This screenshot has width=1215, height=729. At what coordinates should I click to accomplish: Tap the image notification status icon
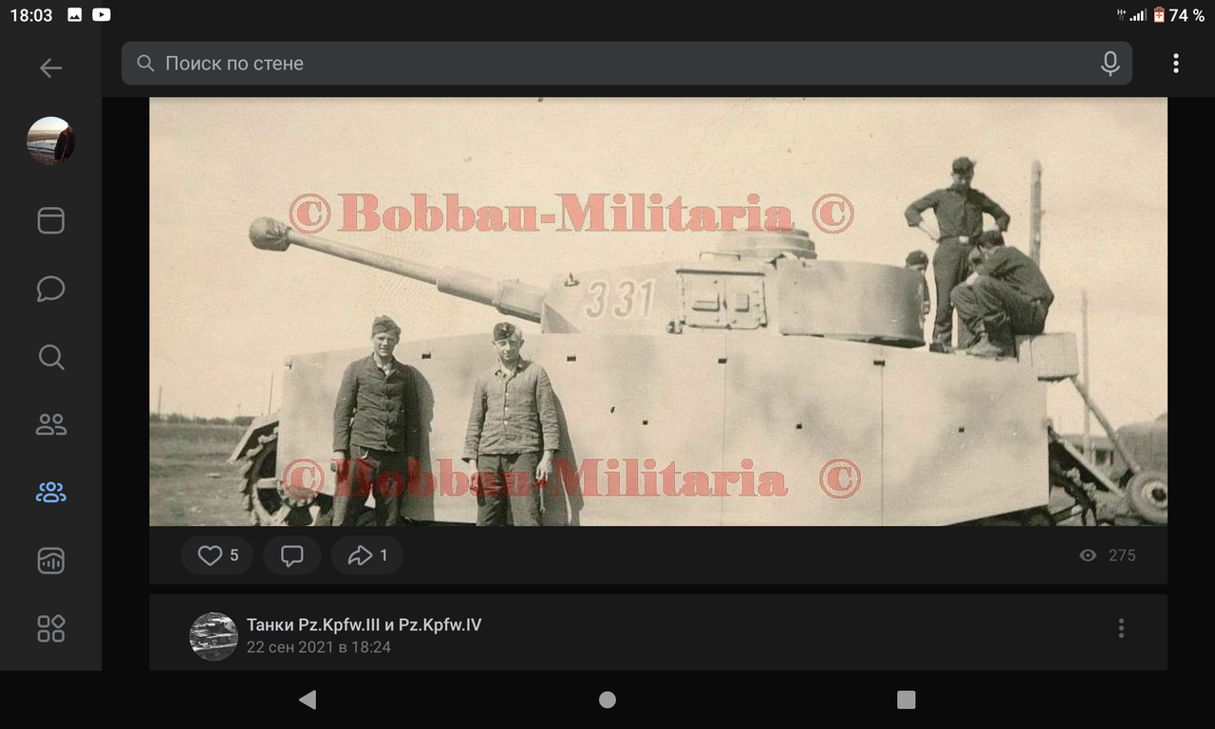point(75,14)
